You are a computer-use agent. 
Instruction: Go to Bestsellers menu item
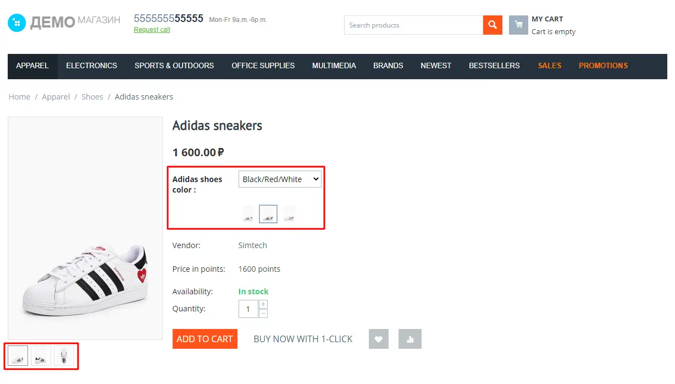pos(494,65)
